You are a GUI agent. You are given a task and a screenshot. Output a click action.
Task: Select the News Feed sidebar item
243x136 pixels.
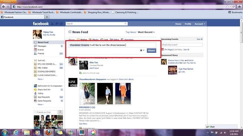(x=49, y=42)
